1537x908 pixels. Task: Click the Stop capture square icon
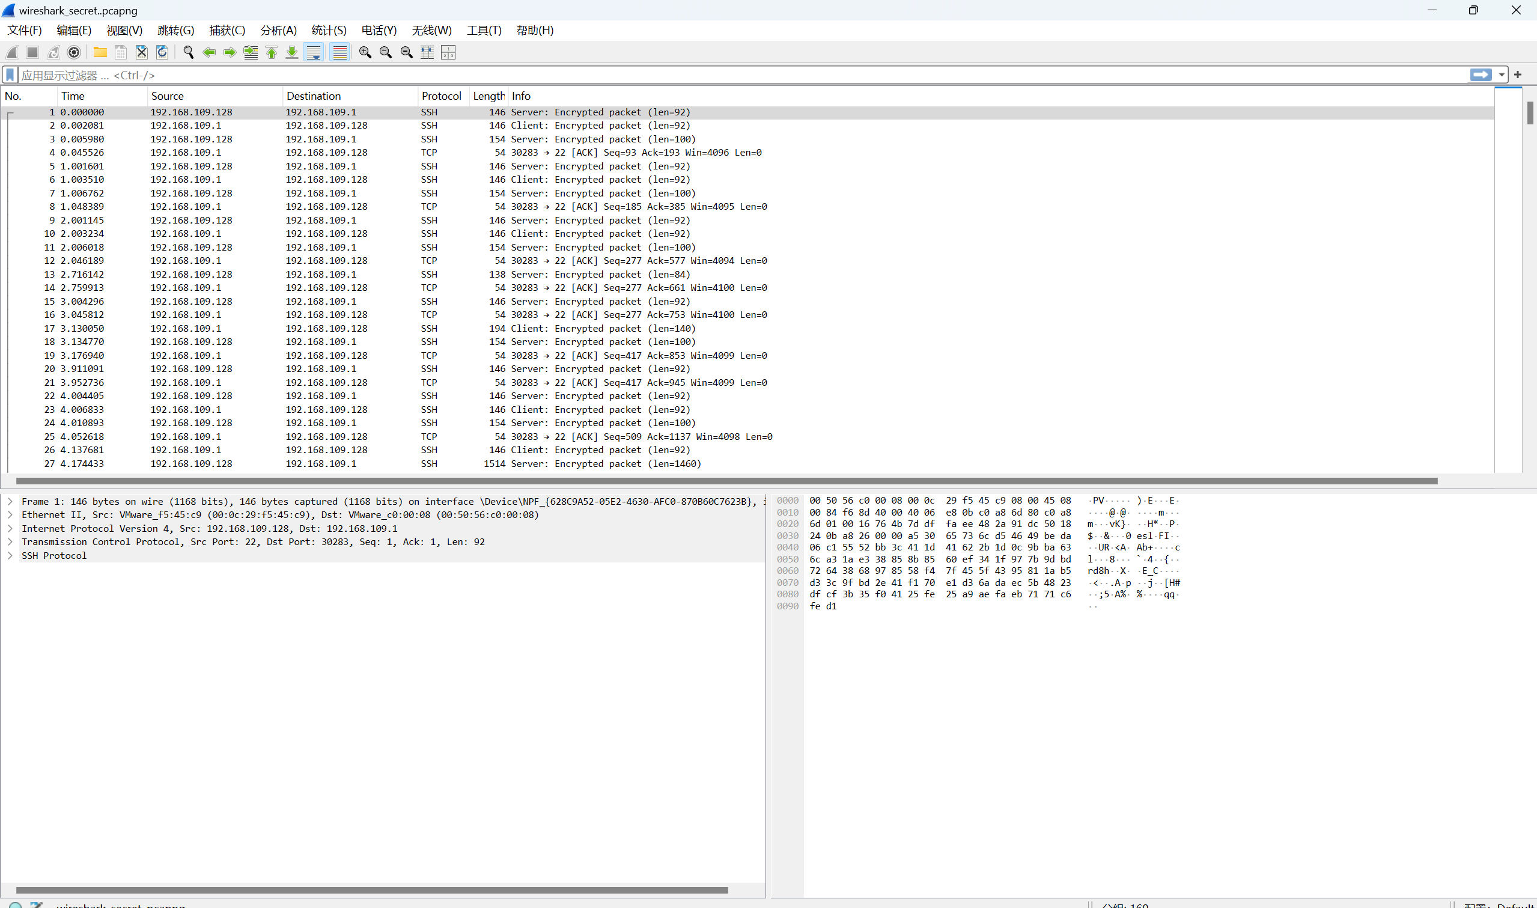coord(33,53)
